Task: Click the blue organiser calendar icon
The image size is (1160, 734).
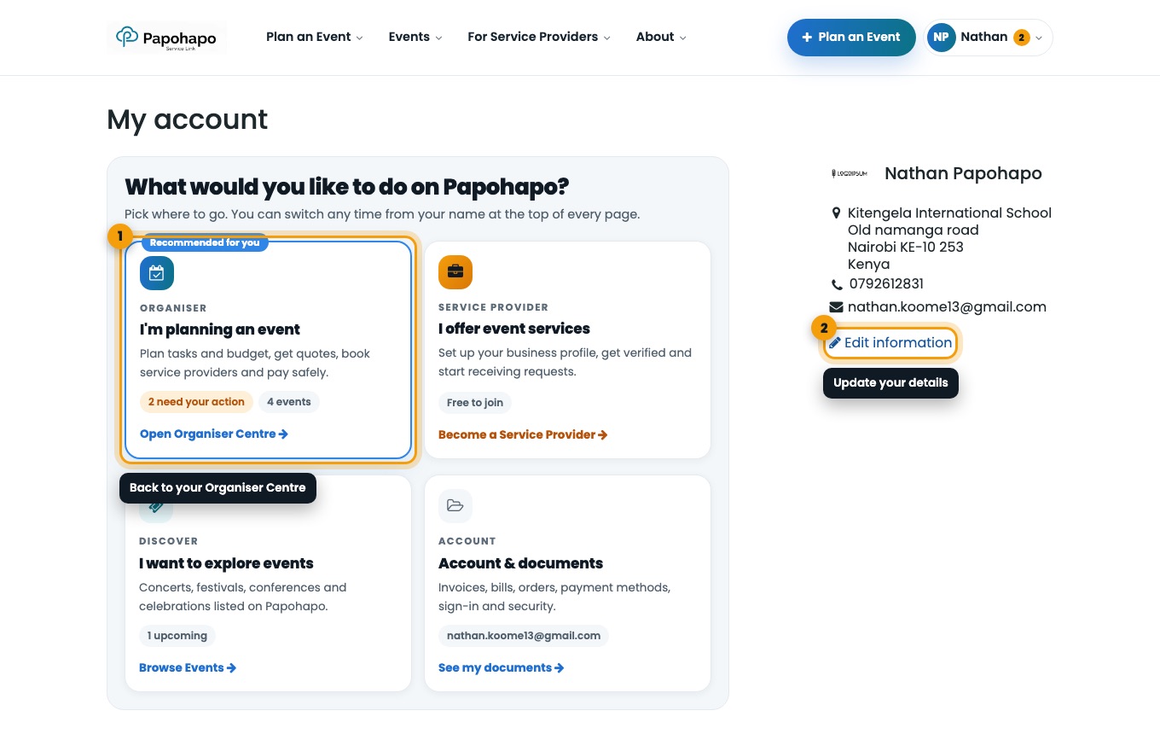Action: [x=157, y=273]
